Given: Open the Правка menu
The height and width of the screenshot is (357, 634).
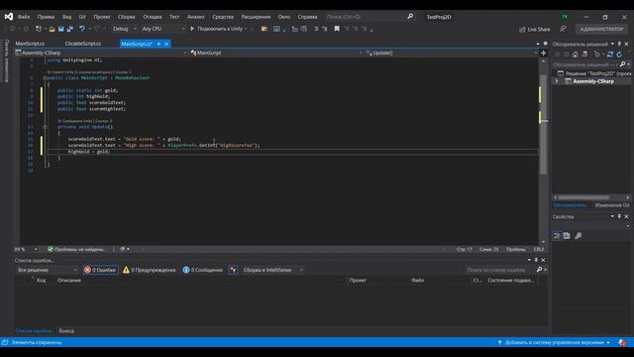Looking at the screenshot, I should [x=46, y=17].
